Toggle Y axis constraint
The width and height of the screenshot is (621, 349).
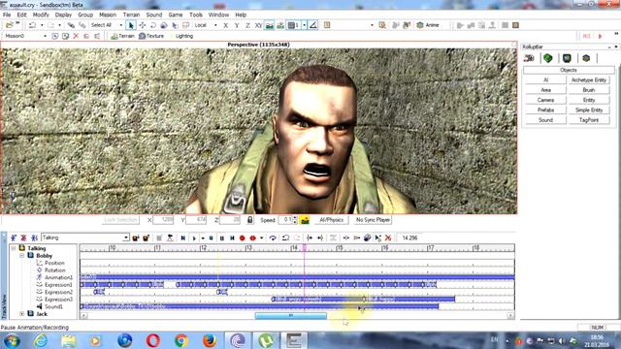237,25
